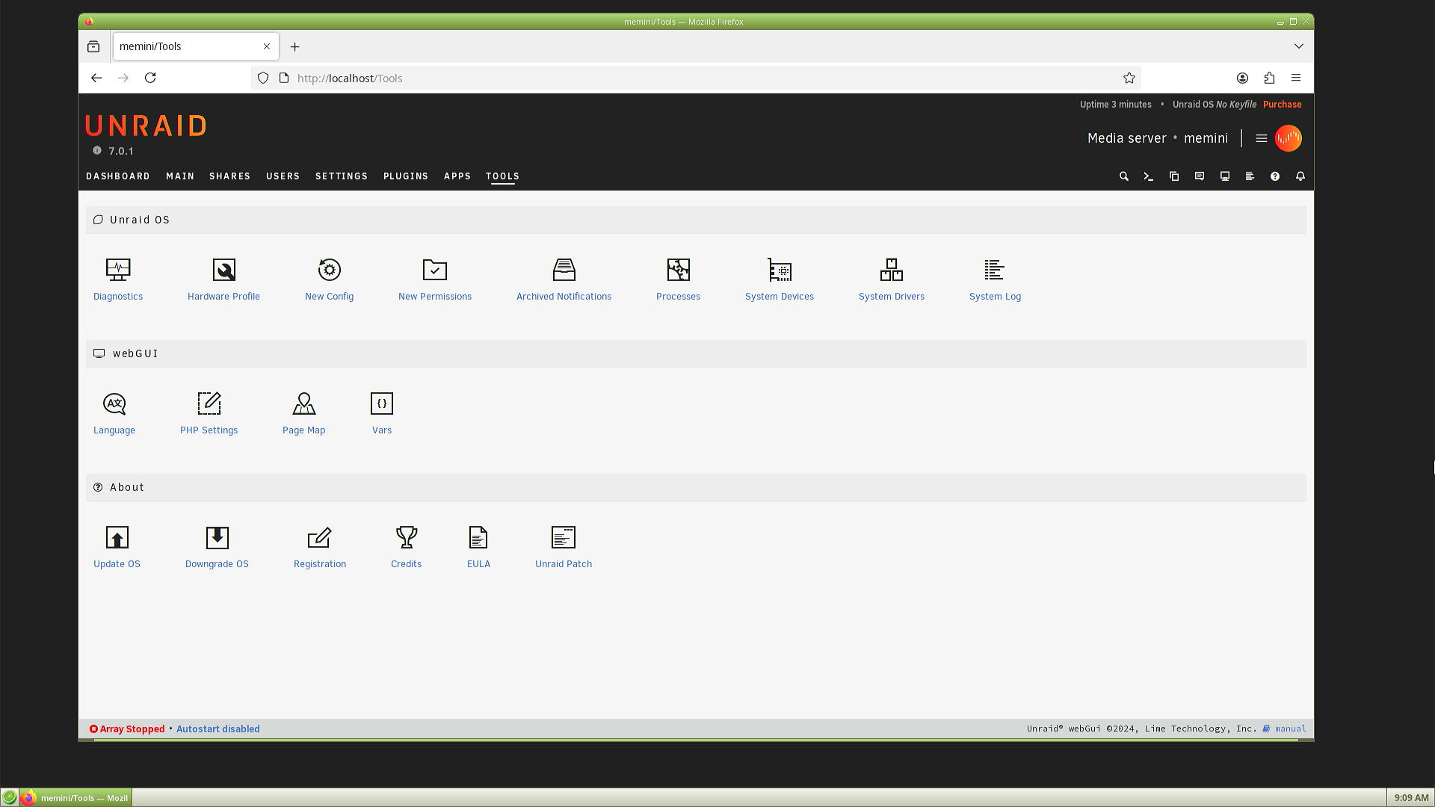Click the file manager icon in header
This screenshot has width=1435, height=807.
click(1174, 176)
